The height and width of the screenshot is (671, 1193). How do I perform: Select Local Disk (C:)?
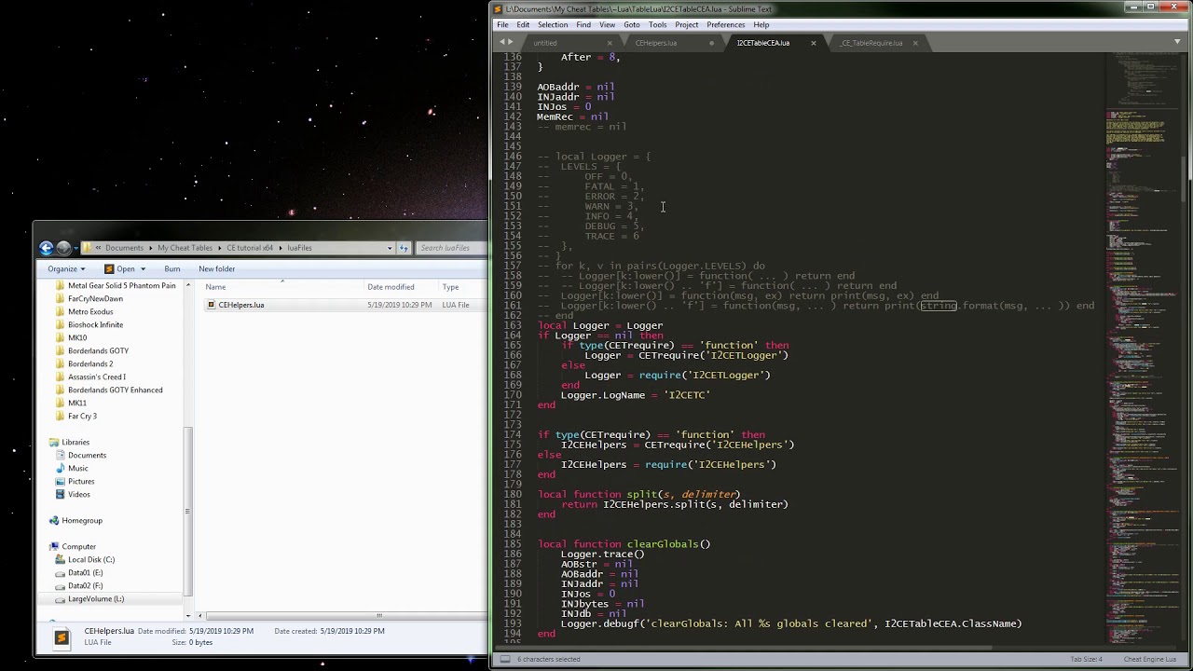tap(91, 559)
